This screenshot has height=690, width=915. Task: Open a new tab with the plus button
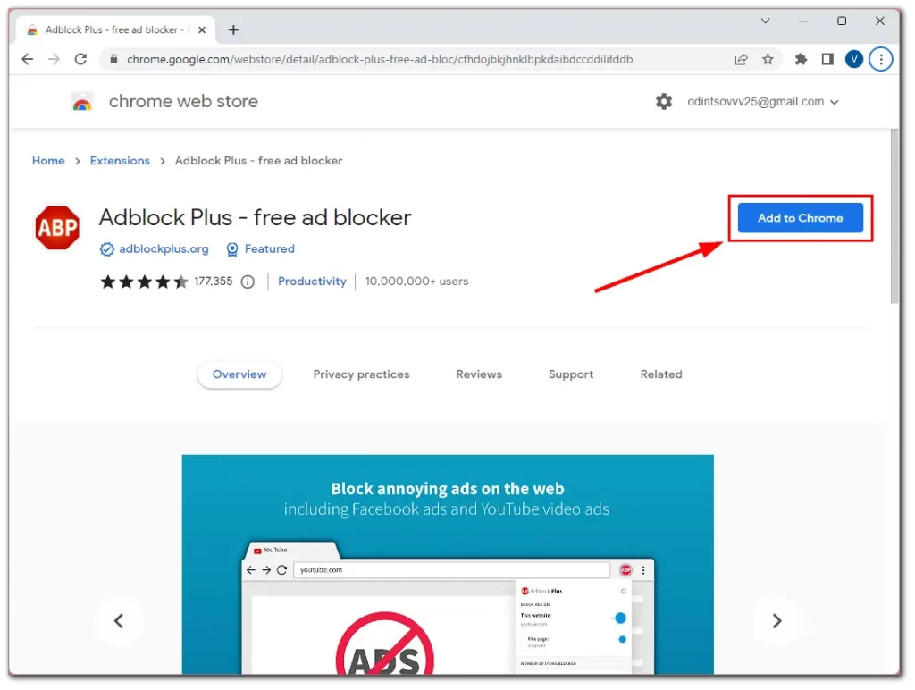(x=233, y=29)
